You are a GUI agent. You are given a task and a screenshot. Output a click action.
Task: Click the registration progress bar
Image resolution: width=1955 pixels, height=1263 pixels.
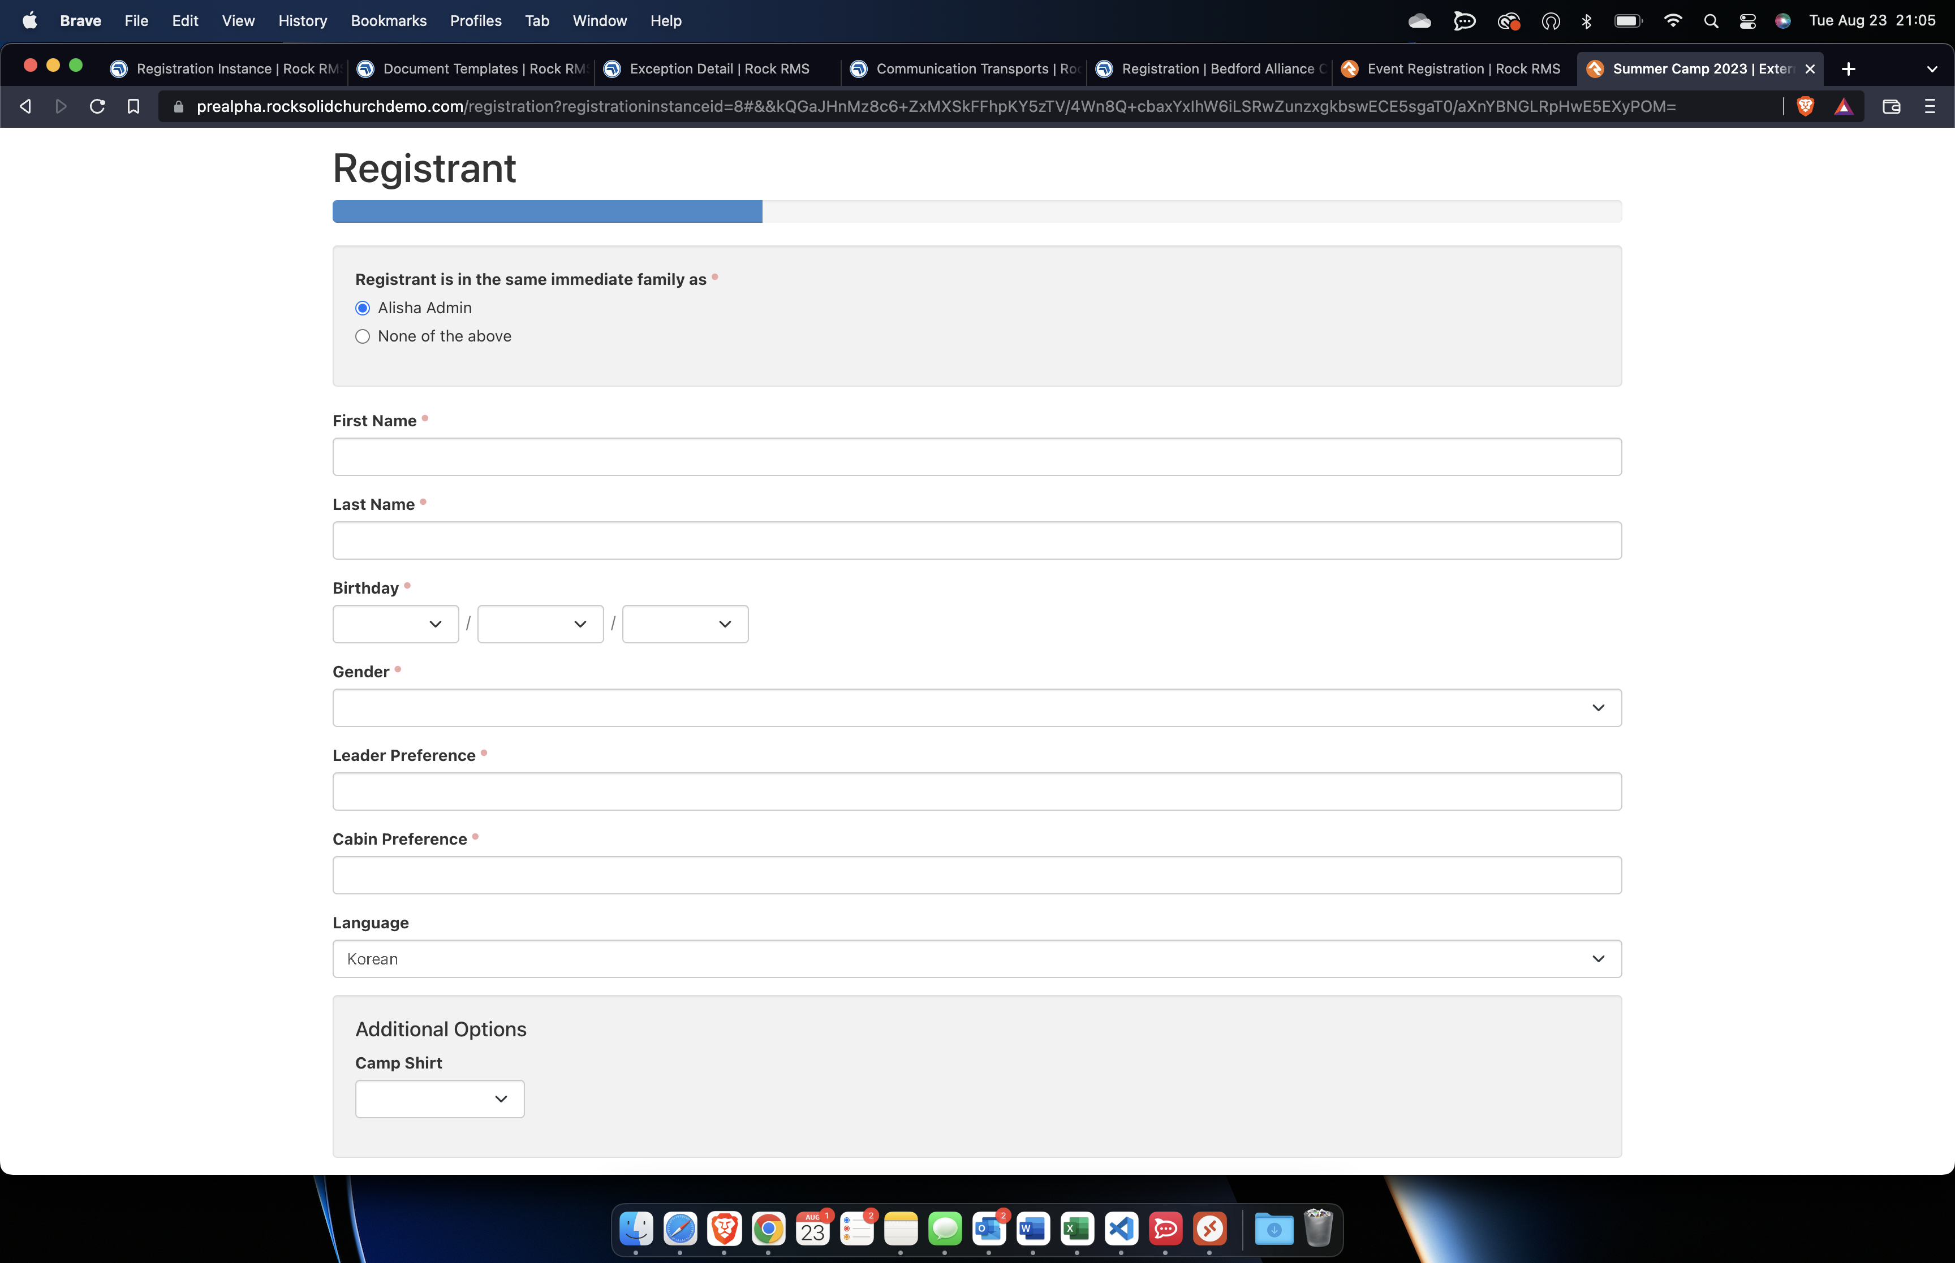click(976, 211)
